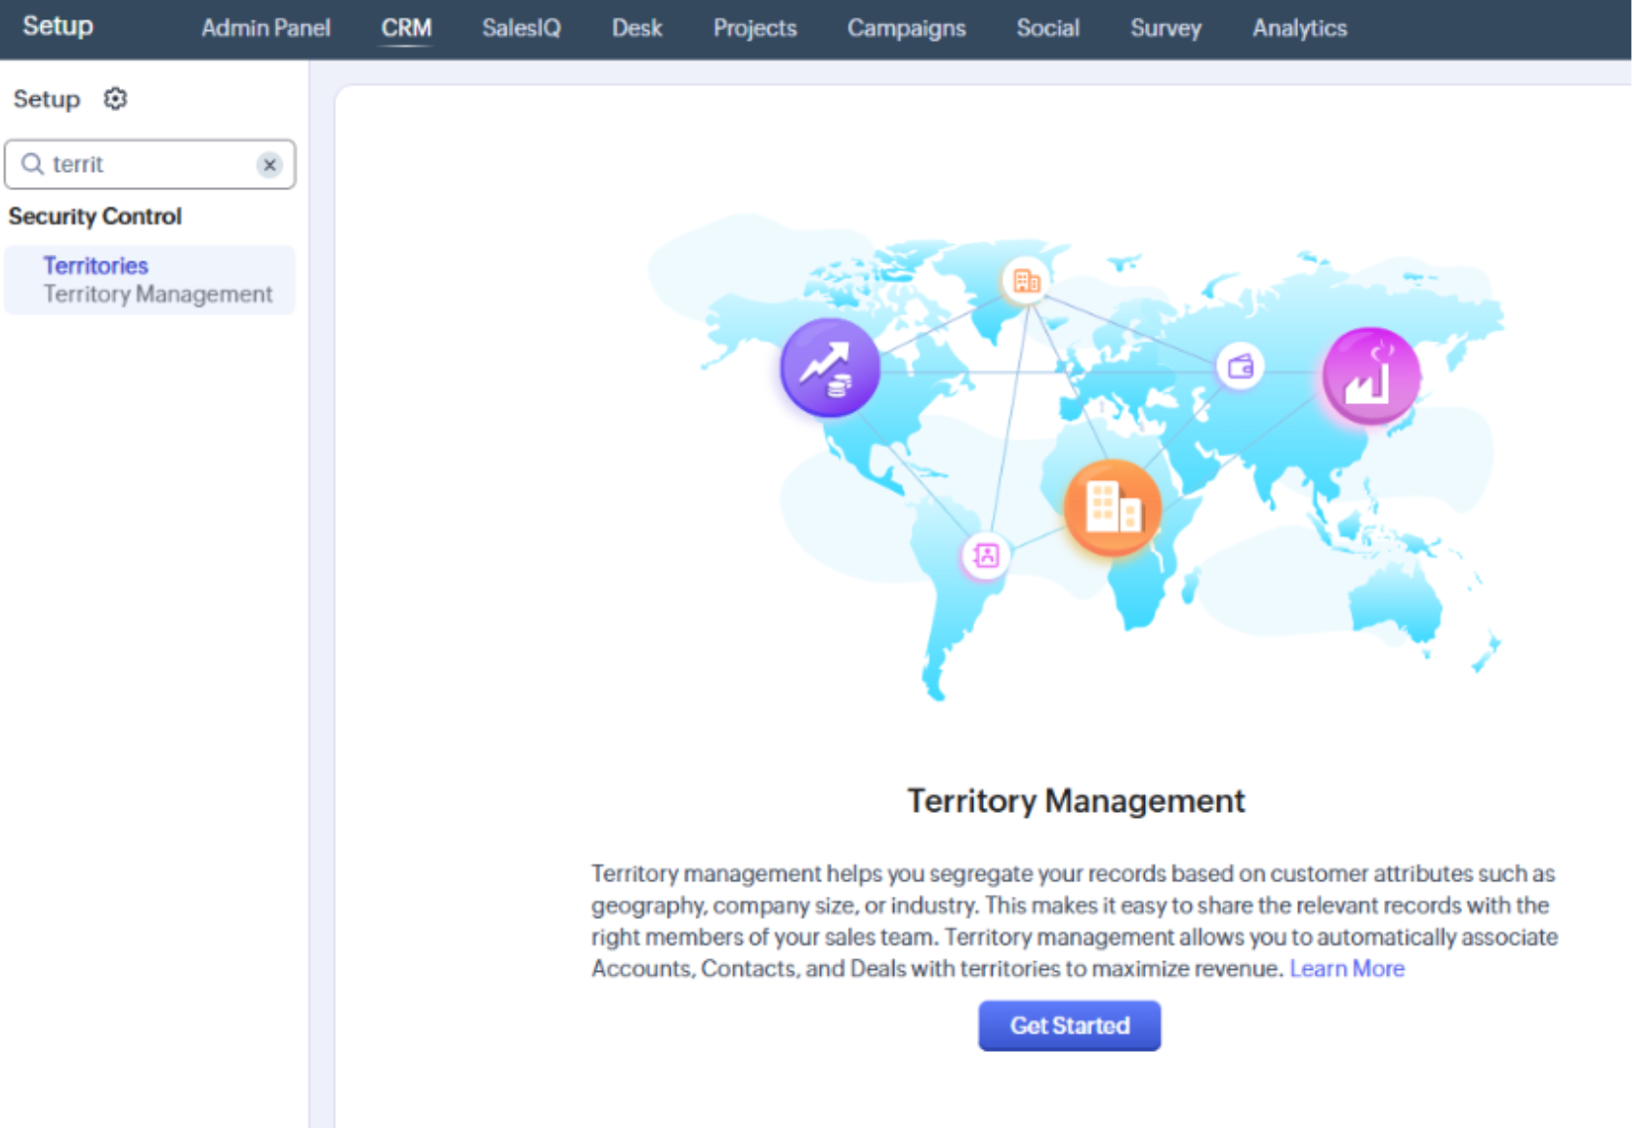Click the small wallet icon on map
This screenshot has width=1632, height=1128.
pos(1240,367)
